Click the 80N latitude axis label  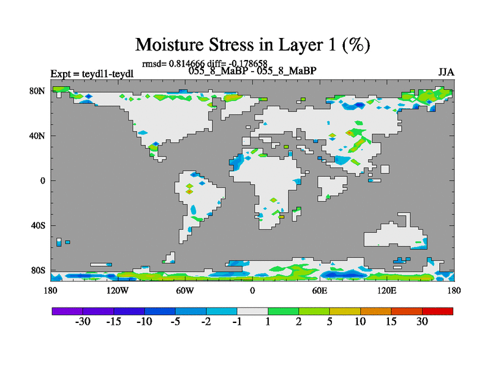(x=39, y=91)
